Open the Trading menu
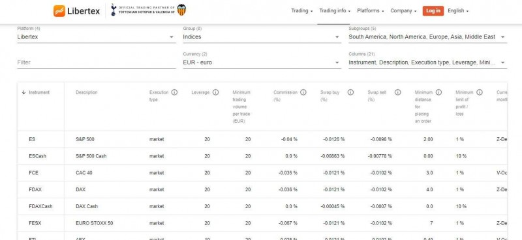This screenshot has height=240, width=522. [302, 10]
